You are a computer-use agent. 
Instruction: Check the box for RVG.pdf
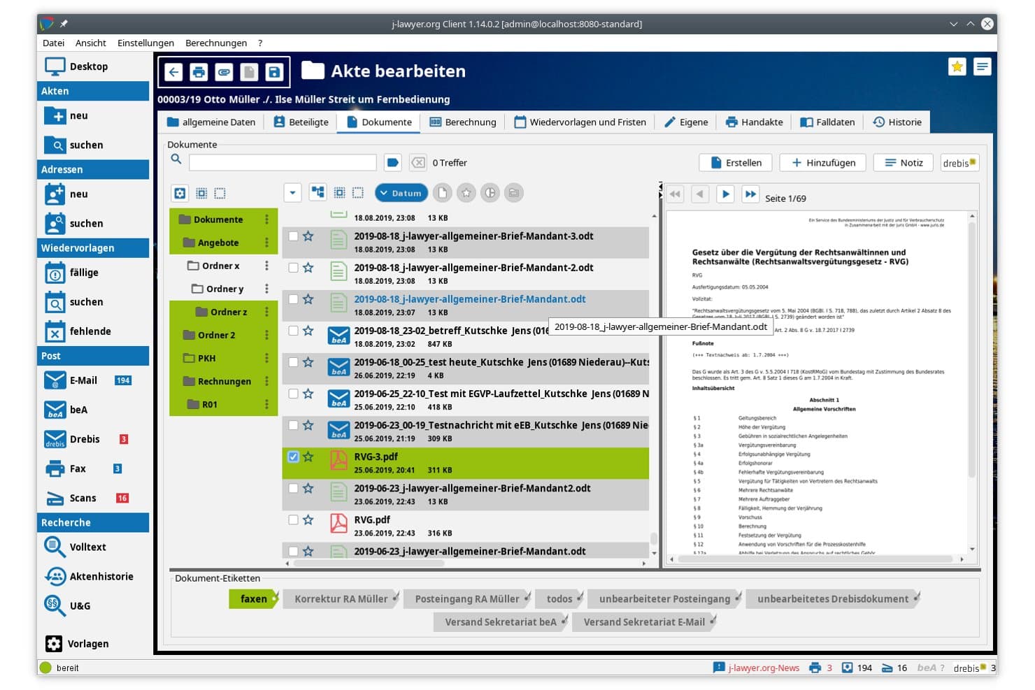point(293,519)
